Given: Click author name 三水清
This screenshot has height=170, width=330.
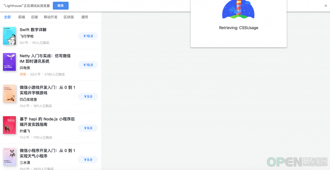Looking at the screenshot, I should click(25, 163).
